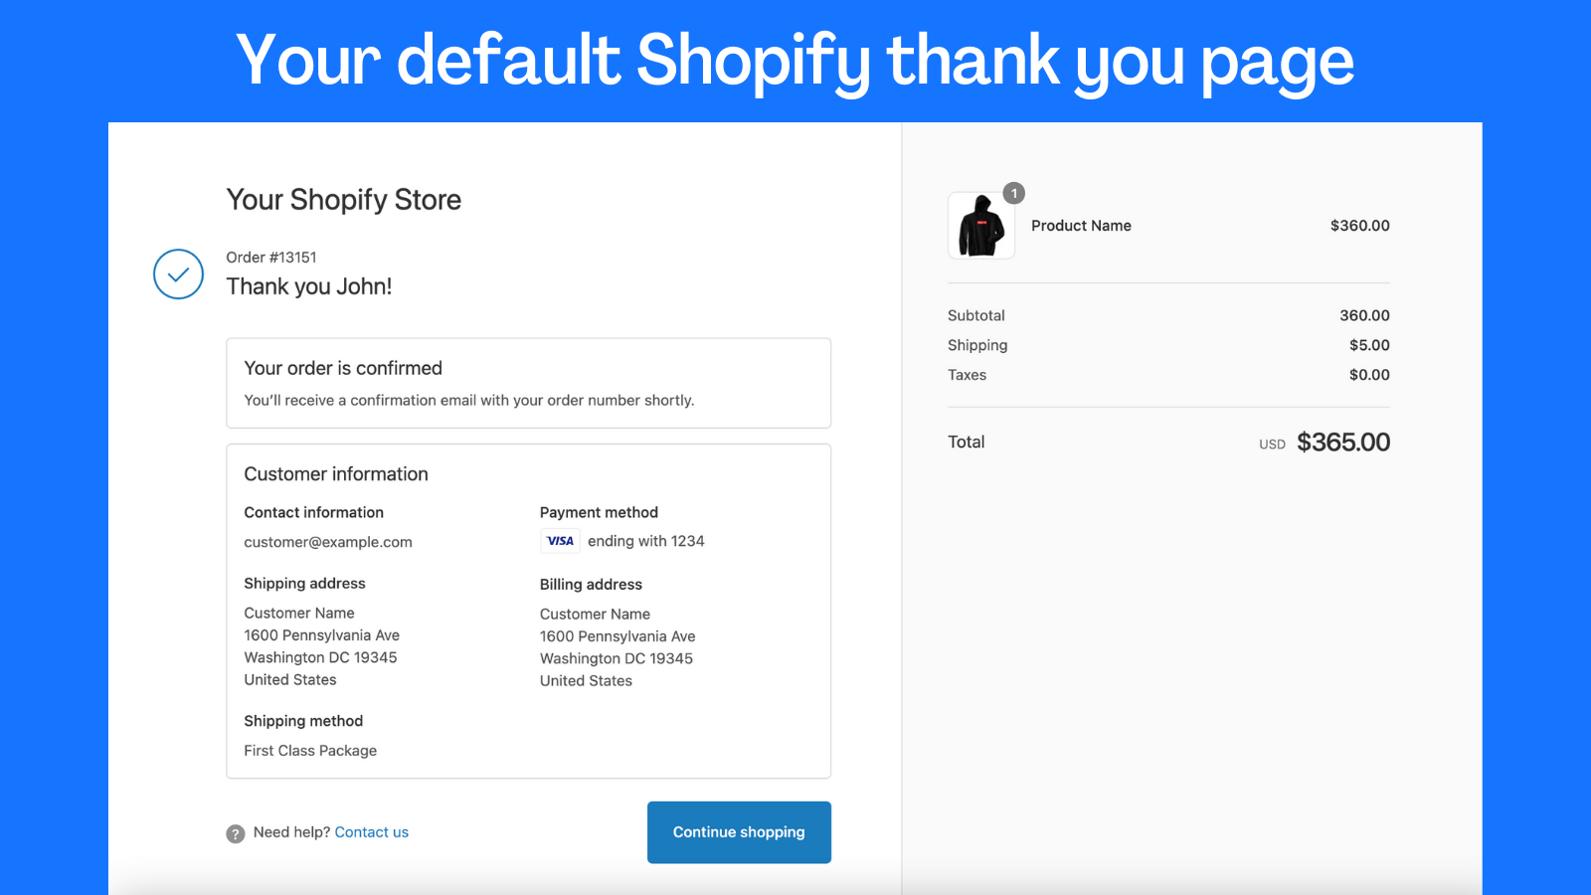1591x895 pixels.
Task: Click the order confirmed checkmark icon
Action: (178, 273)
